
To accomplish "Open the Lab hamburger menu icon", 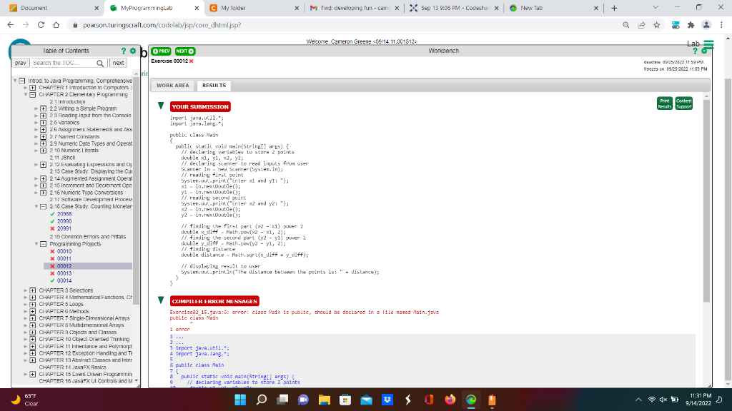I will (x=709, y=44).
